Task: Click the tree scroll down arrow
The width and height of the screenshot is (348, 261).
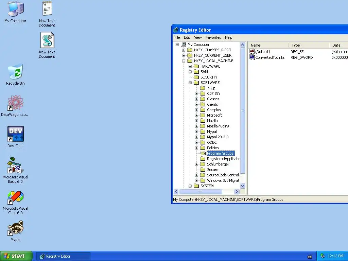Action: [x=243, y=186]
